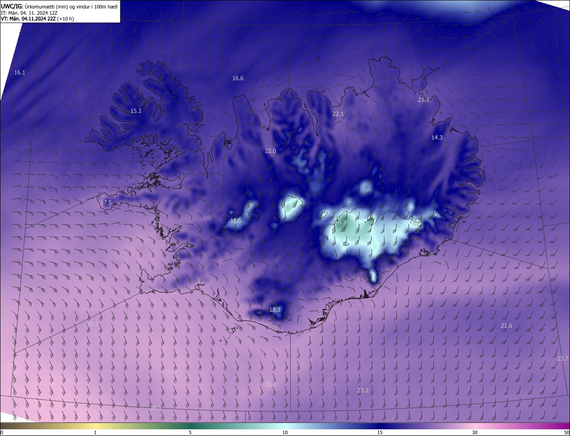Click the 23.2 value on the map
This screenshot has height=436, width=570.
coord(363,391)
